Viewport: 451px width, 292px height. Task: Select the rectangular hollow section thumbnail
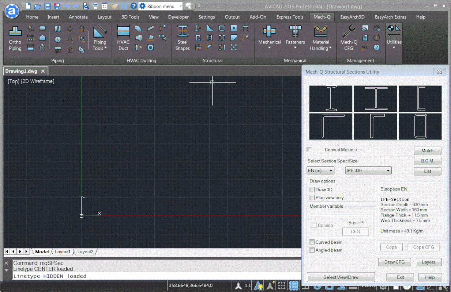coord(420,126)
